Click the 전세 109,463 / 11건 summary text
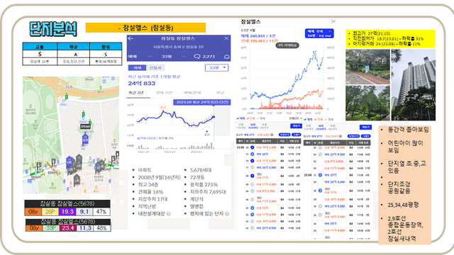Screen dimensions: 454x255 (x=259, y=41)
